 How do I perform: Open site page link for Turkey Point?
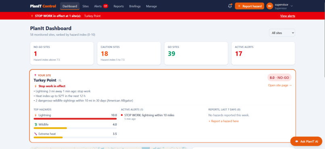click(279, 85)
